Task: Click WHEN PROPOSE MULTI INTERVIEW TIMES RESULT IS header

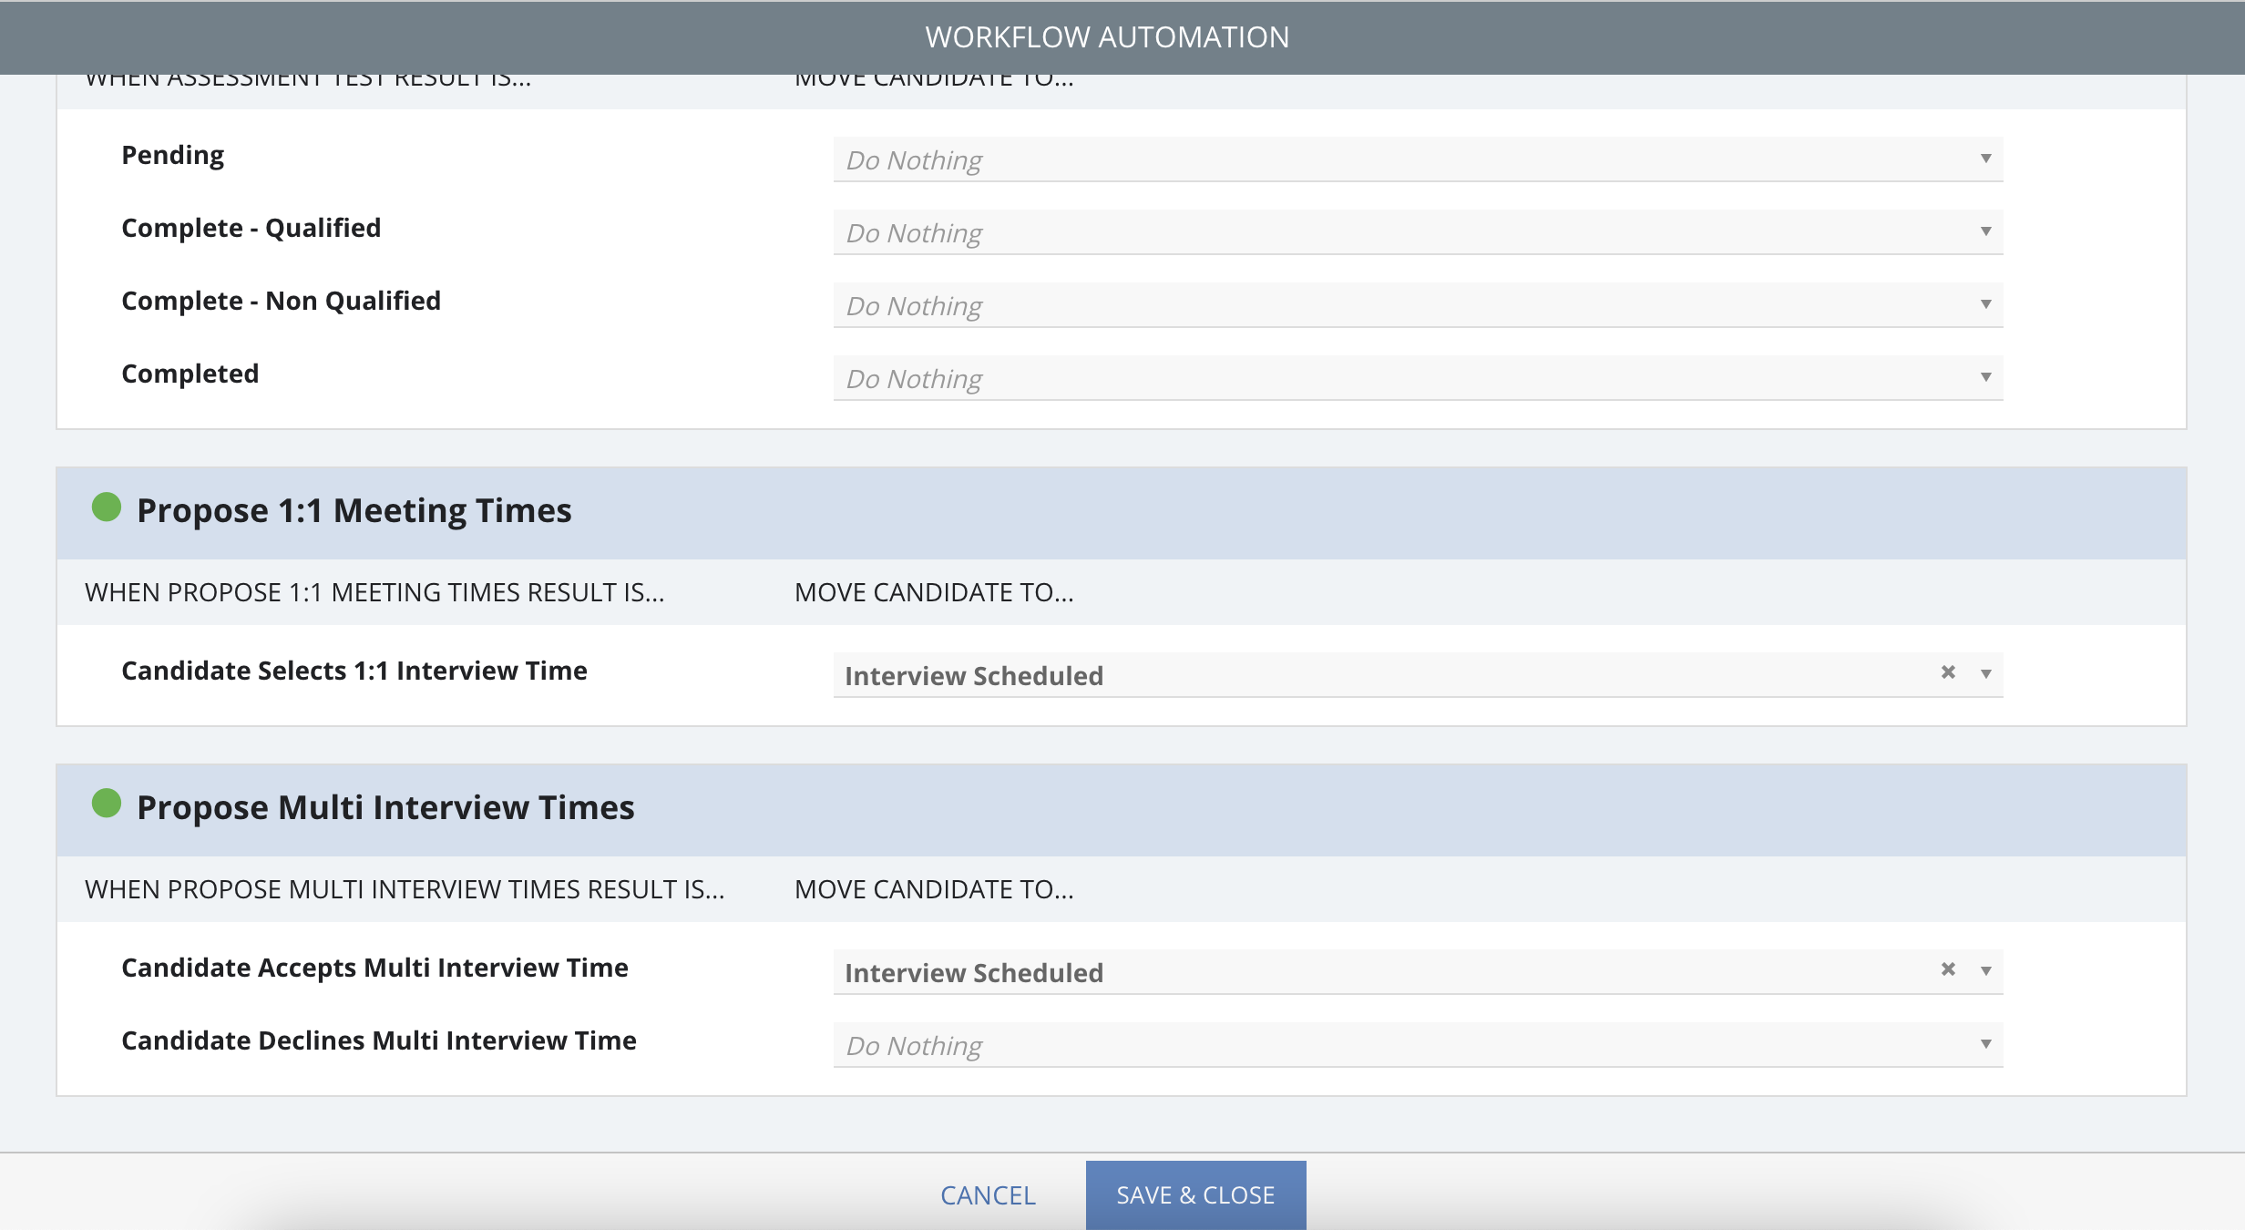Action: click(x=405, y=889)
